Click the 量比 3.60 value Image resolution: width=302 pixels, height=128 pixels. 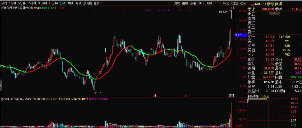[298, 73]
